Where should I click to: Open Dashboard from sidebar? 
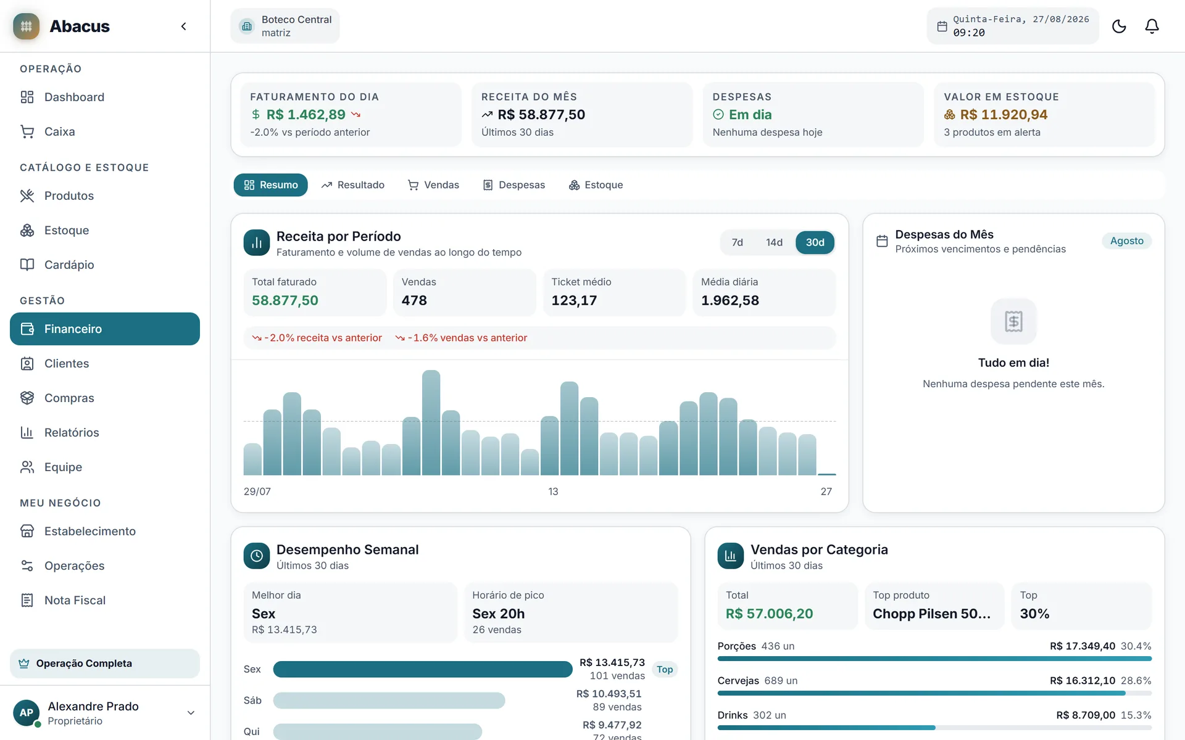point(105,97)
